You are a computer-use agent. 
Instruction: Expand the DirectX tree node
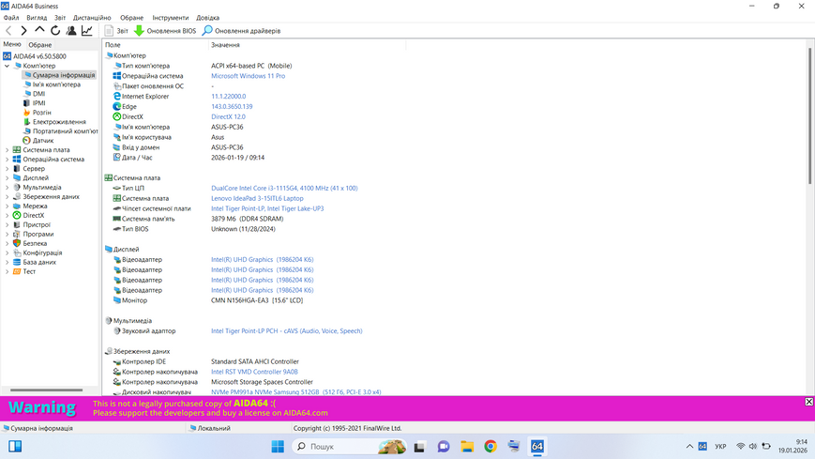(7, 216)
